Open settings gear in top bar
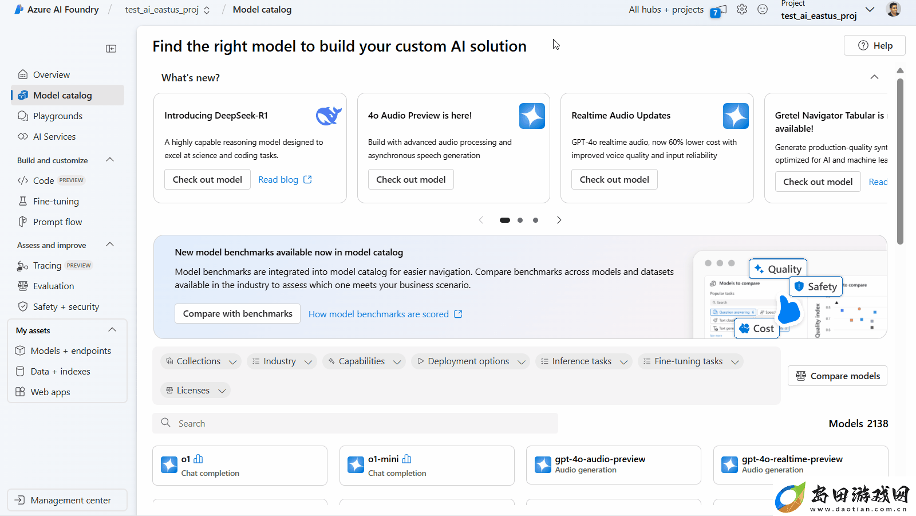916x516 pixels. (x=742, y=9)
